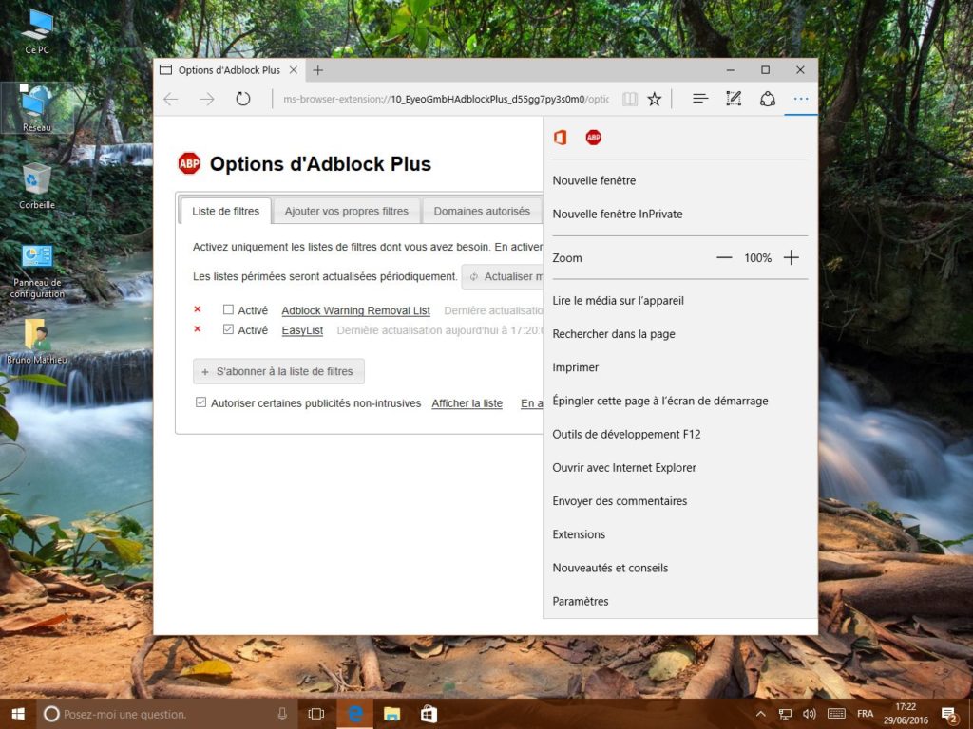Add page to favorites via star icon
The height and width of the screenshot is (729, 973).
pyautogui.click(x=655, y=99)
